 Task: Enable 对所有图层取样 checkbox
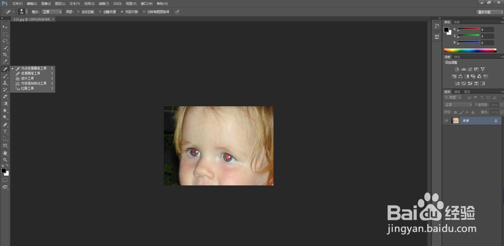tap(144, 12)
